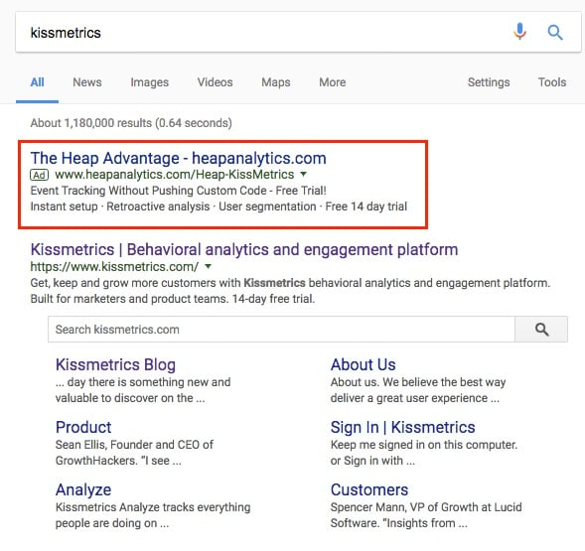Click the Kissmetrics Analyze tracks everything snippet
The height and width of the screenshot is (551, 585).
click(x=153, y=515)
